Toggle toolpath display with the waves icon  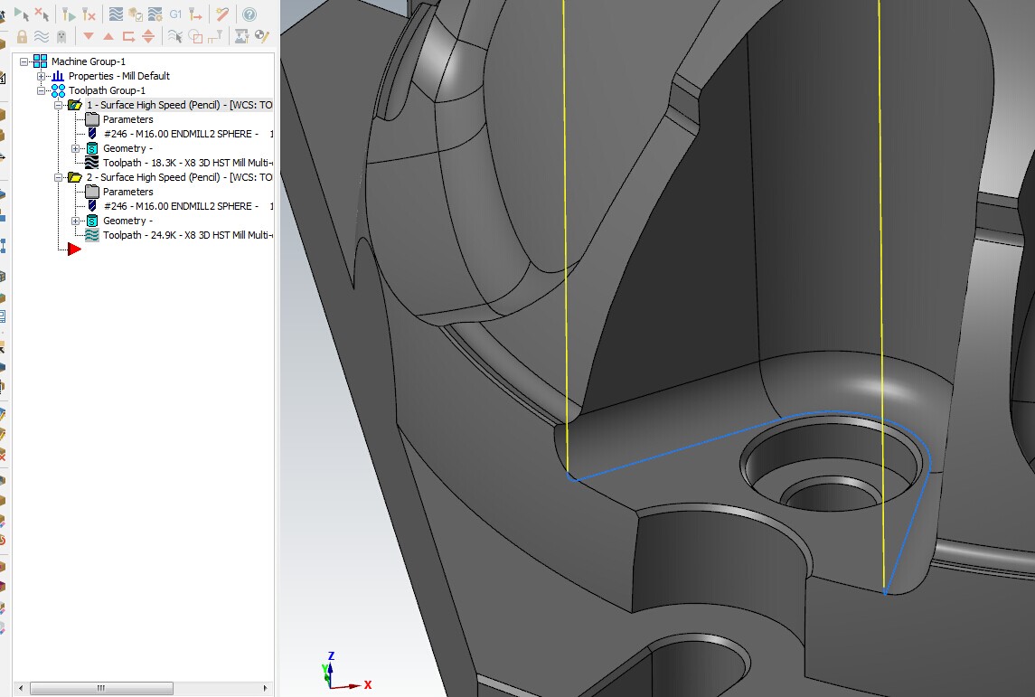tap(42, 36)
